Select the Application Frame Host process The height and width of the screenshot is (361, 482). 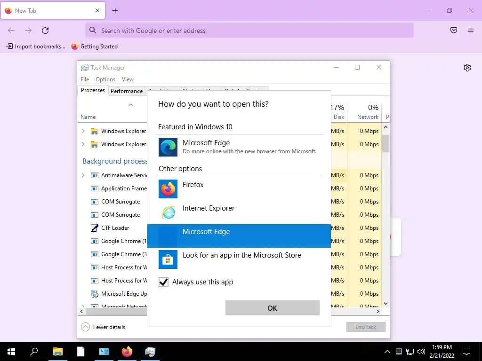[x=124, y=188]
